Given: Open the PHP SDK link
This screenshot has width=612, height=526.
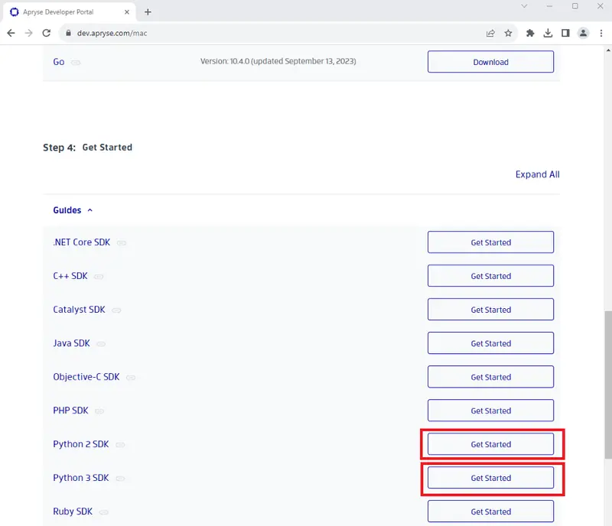Looking at the screenshot, I should pos(70,411).
